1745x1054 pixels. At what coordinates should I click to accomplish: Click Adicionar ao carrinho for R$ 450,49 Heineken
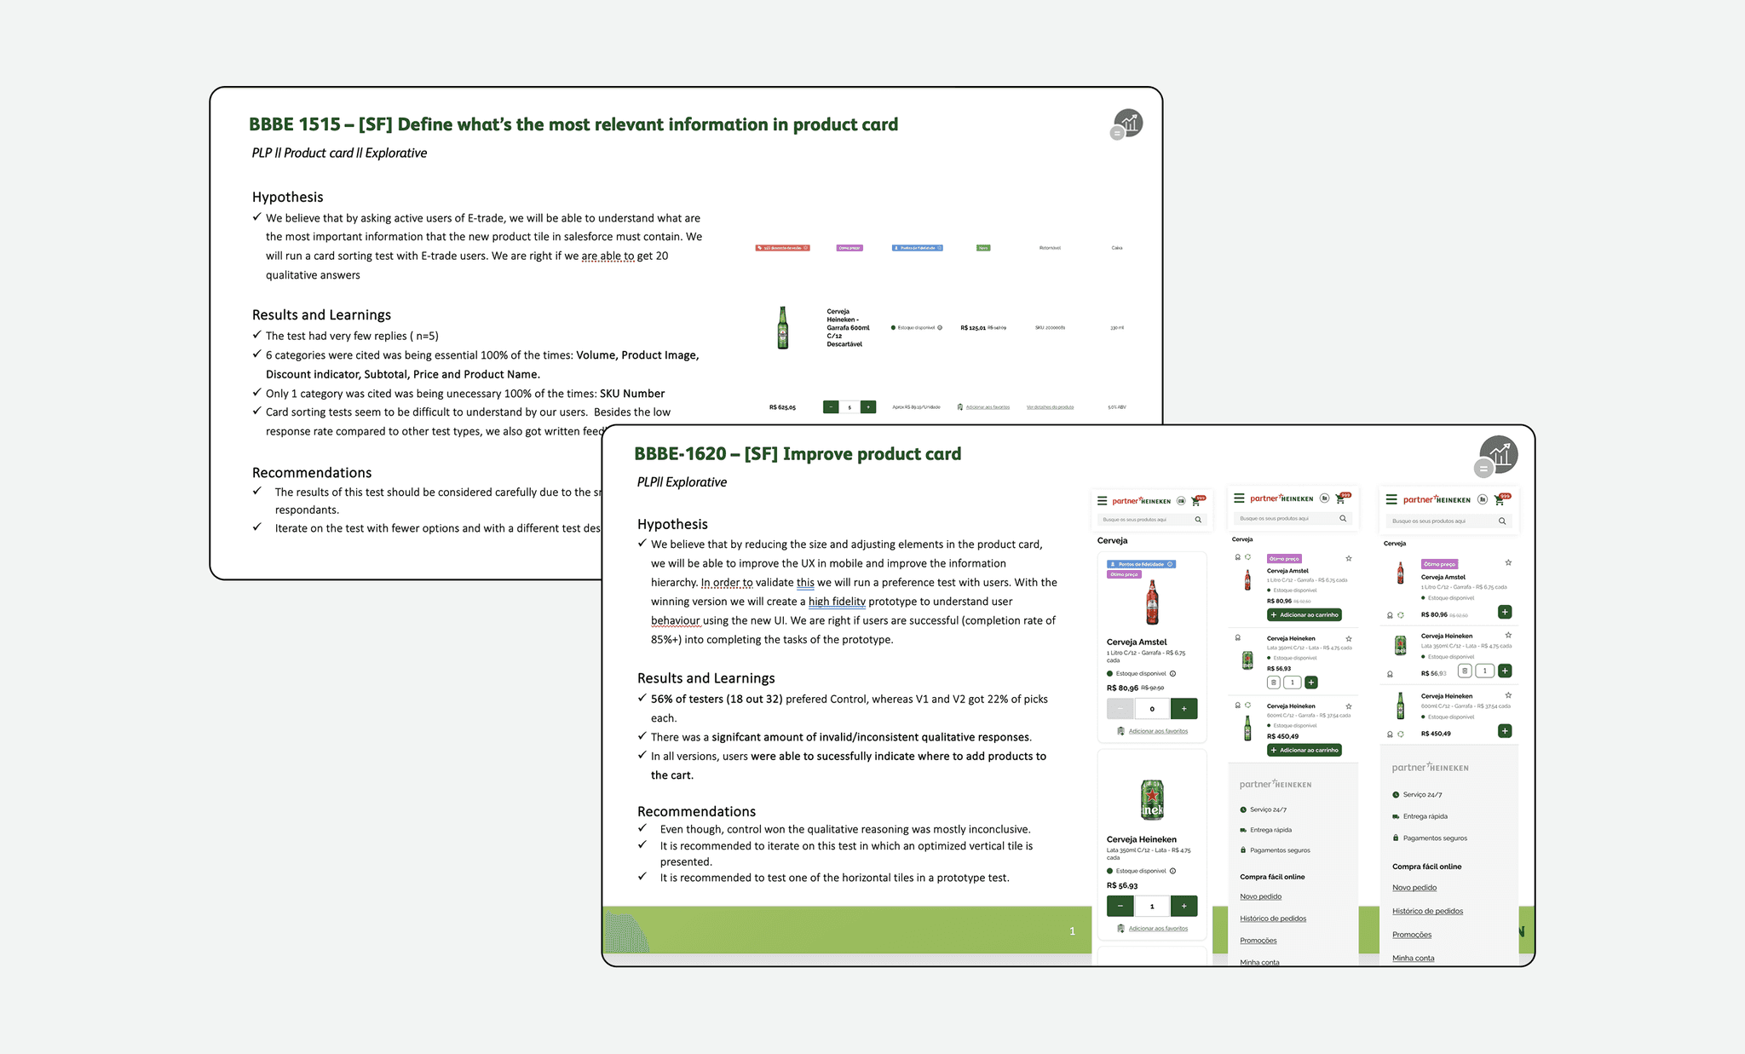(x=1304, y=750)
